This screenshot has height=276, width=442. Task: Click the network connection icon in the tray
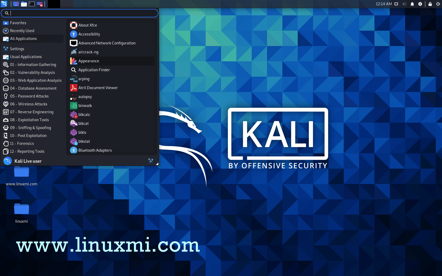click(396, 4)
